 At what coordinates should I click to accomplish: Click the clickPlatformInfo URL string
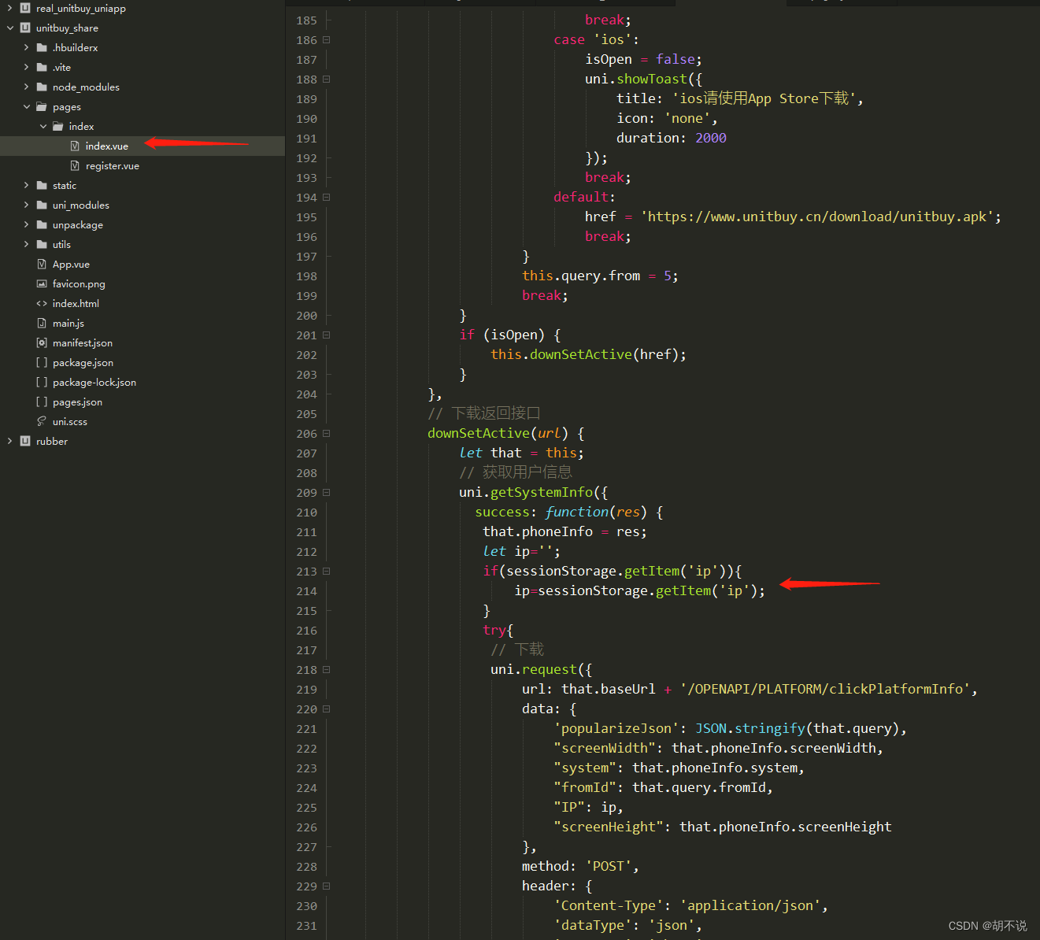coord(825,689)
